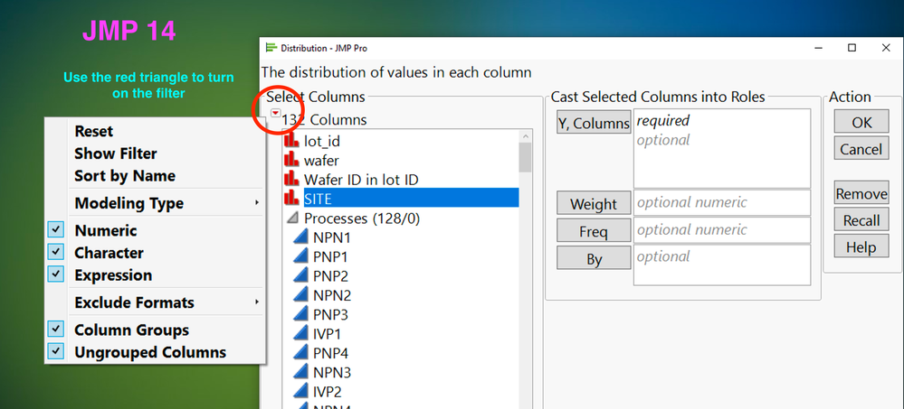The image size is (904, 409).
Task: Click the blue triangle icon beside PNP2
Action: [301, 276]
